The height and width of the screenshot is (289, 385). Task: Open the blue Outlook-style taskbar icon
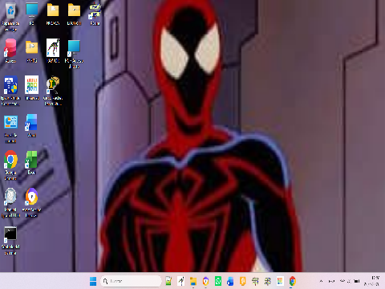point(230,281)
